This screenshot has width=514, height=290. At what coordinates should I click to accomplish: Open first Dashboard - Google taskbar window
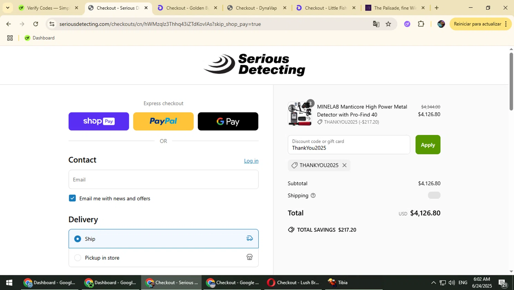(50, 282)
